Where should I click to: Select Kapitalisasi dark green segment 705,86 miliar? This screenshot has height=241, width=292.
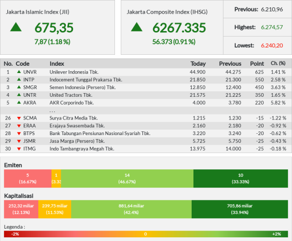(240, 209)
